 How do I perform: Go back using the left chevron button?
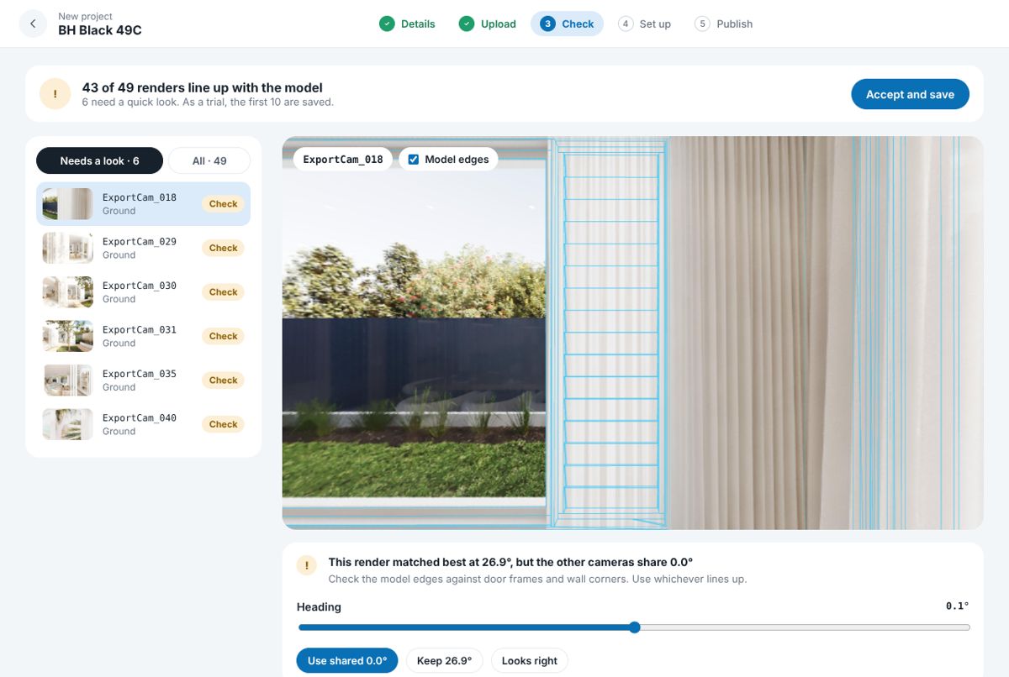[33, 24]
